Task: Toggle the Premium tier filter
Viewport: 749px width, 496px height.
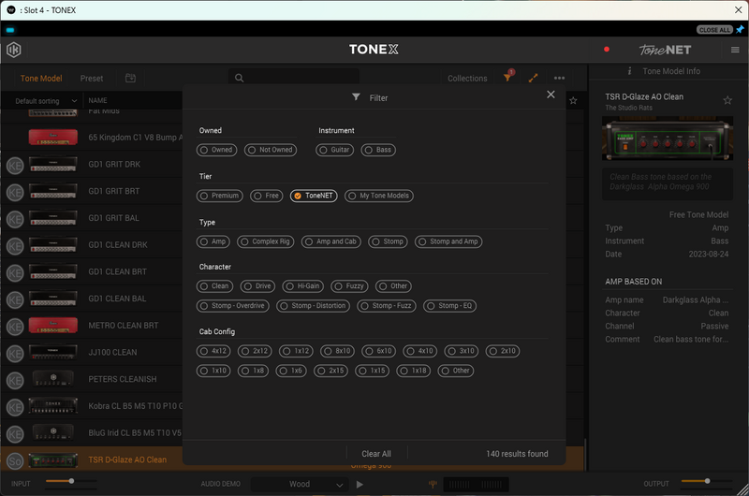Action: [x=220, y=196]
